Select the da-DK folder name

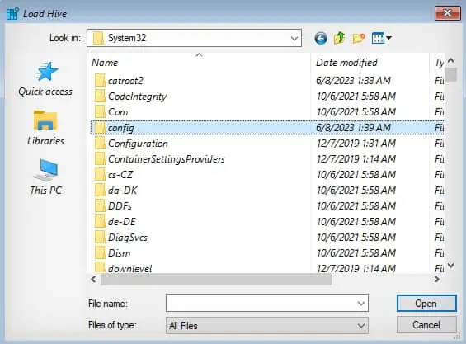click(122, 191)
